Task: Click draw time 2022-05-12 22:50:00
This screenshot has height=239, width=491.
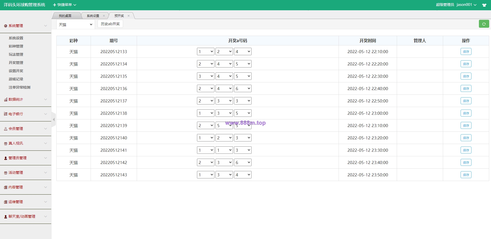Action: pos(368,101)
